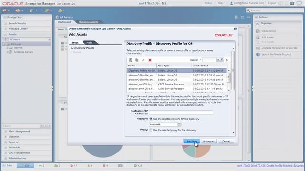Click the refresh arrows icon in table toolbar
305x171 pixels.
pyautogui.click(x=227, y=60)
